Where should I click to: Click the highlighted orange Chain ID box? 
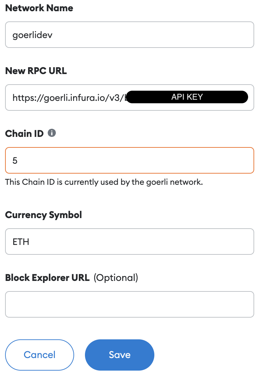click(x=130, y=160)
